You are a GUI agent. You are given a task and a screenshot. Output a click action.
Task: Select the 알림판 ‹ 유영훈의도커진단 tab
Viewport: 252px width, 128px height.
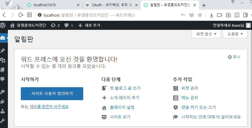click(170, 5)
